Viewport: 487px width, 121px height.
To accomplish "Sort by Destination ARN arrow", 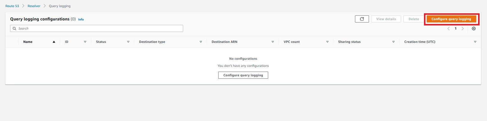I will click(x=273, y=42).
